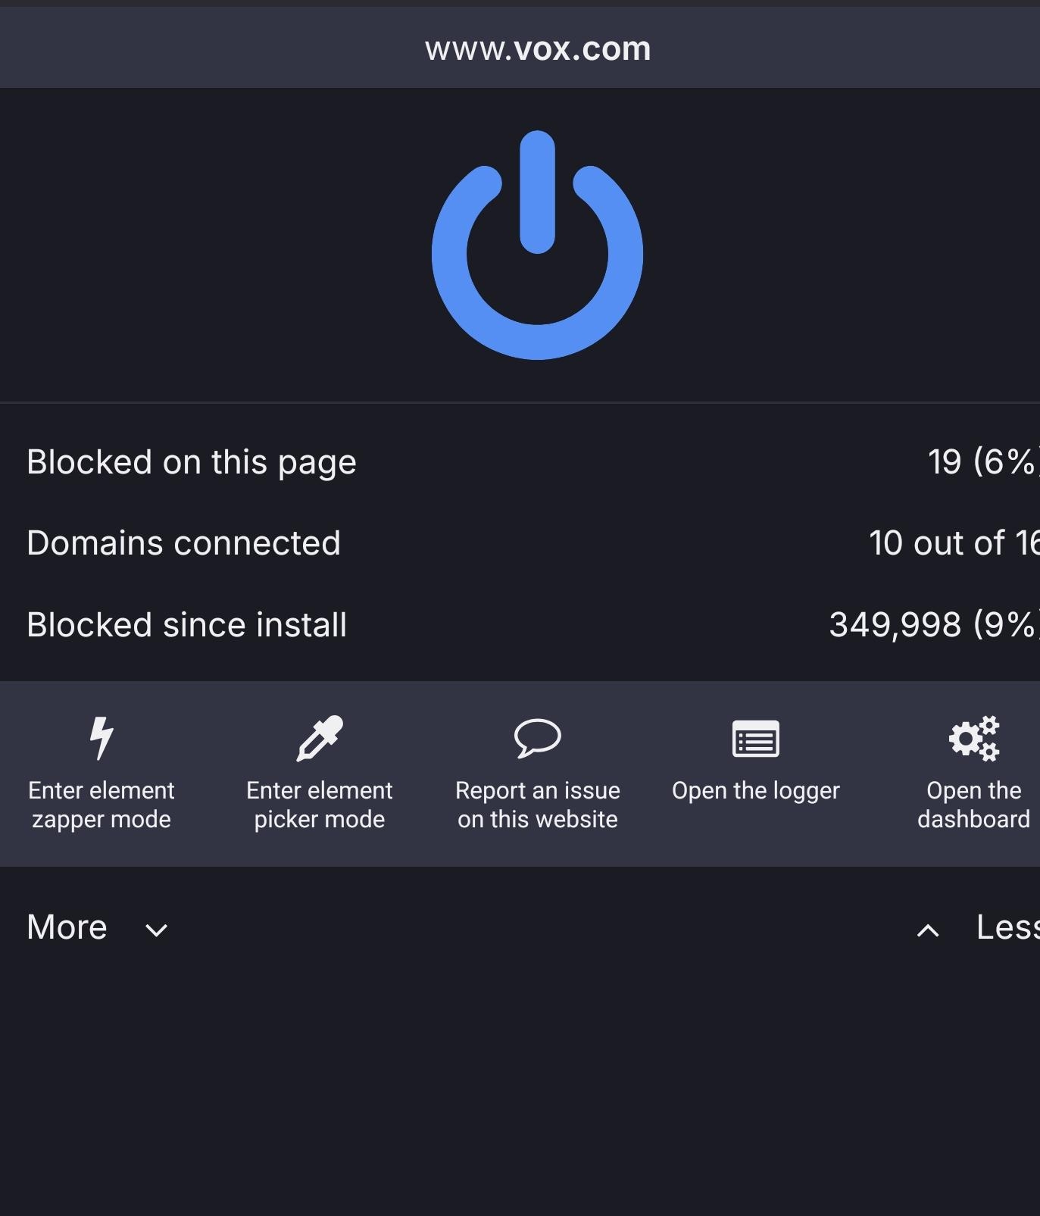Click the logger list icon

pos(755,739)
